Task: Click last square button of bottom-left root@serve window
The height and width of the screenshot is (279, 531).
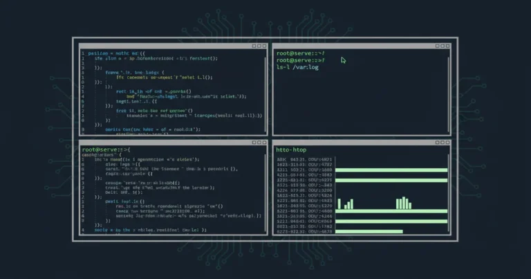Action: click(265, 143)
